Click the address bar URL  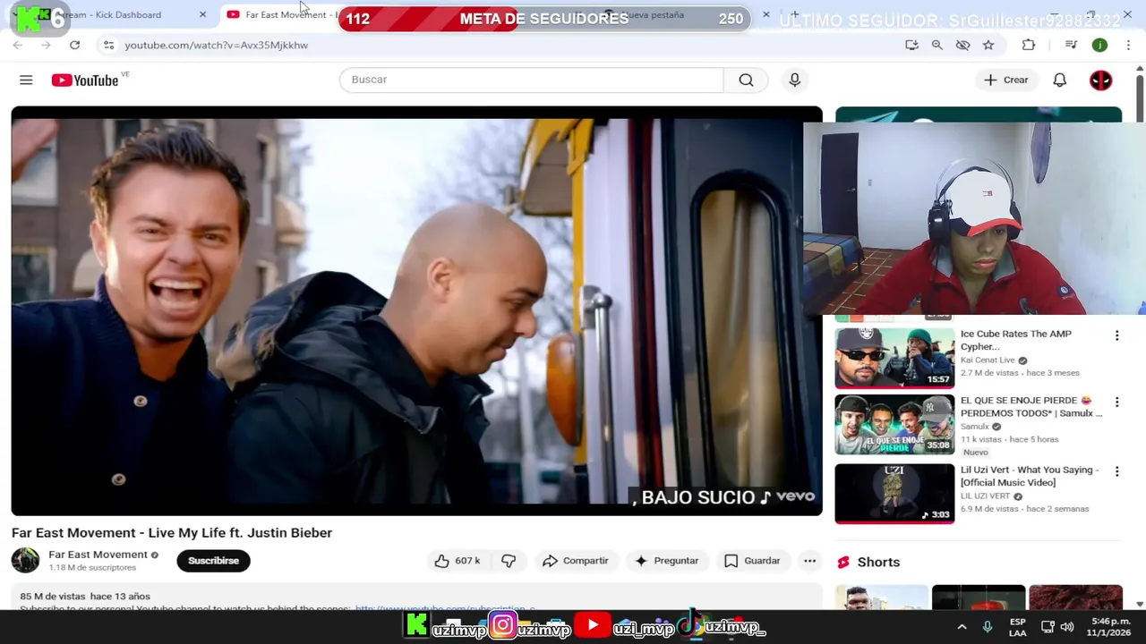[216, 45]
